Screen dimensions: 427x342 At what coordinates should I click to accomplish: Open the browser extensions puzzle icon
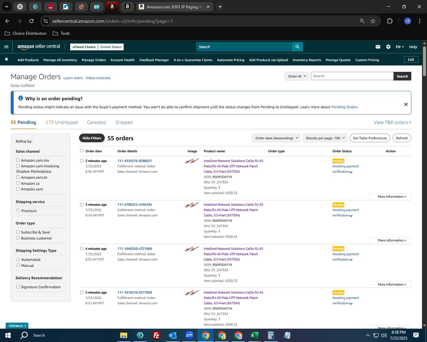point(390,21)
